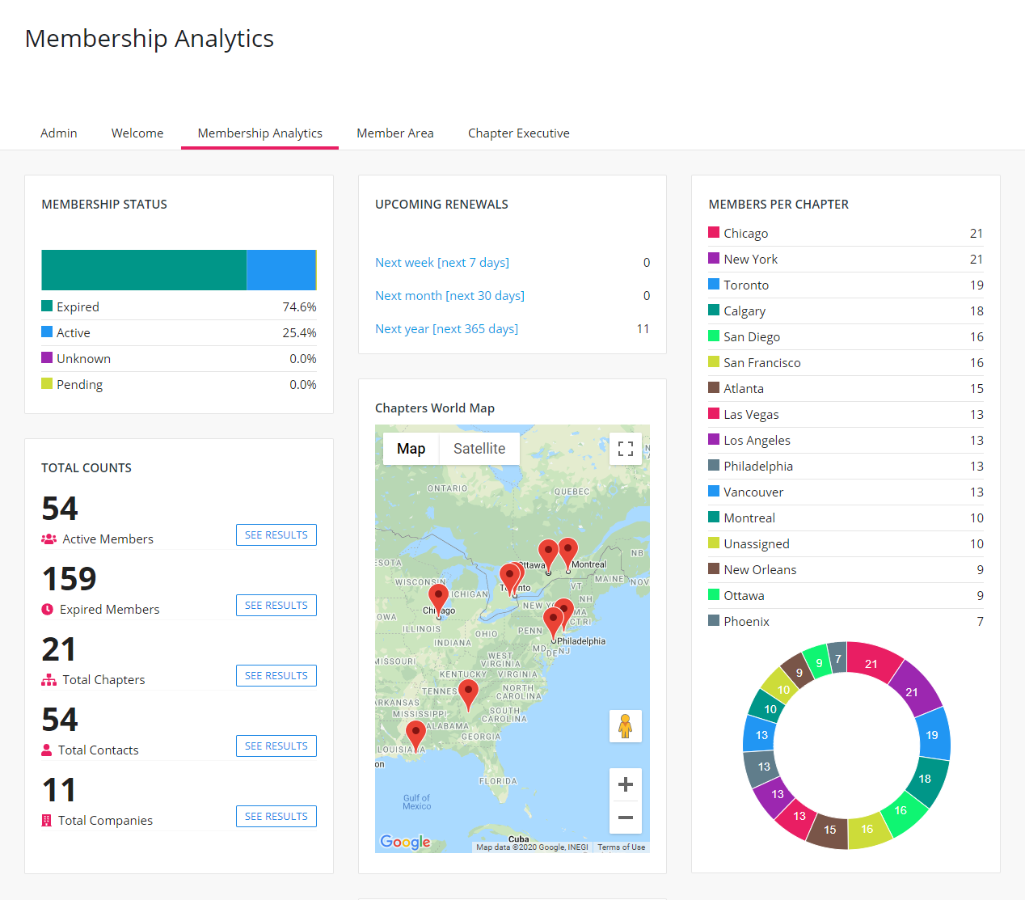Click the Chicago legend color swatch
Image resolution: width=1025 pixels, height=900 pixels.
[x=714, y=233]
